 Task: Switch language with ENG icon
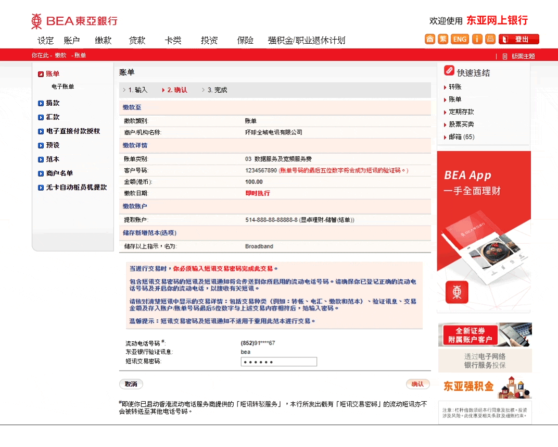[x=460, y=39]
